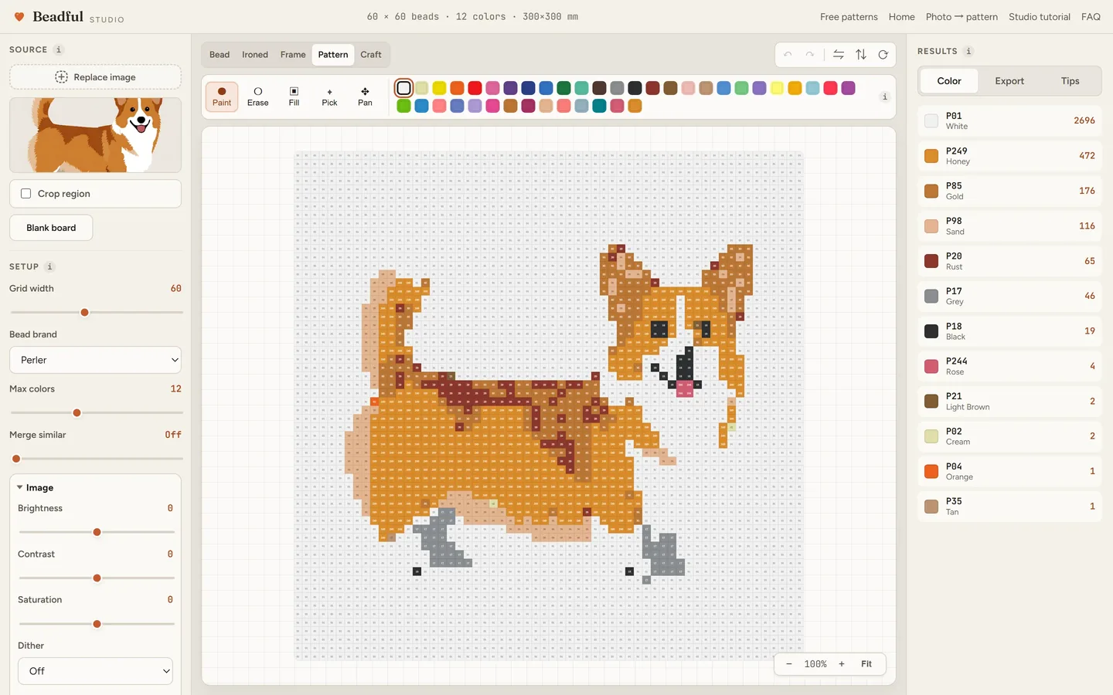Show the Results info icon
The height and width of the screenshot is (695, 1113).
(x=968, y=51)
